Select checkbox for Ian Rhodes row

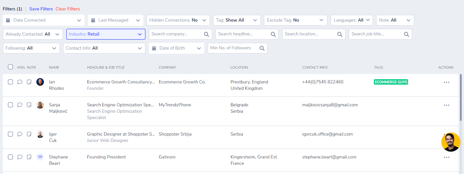coord(10,82)
